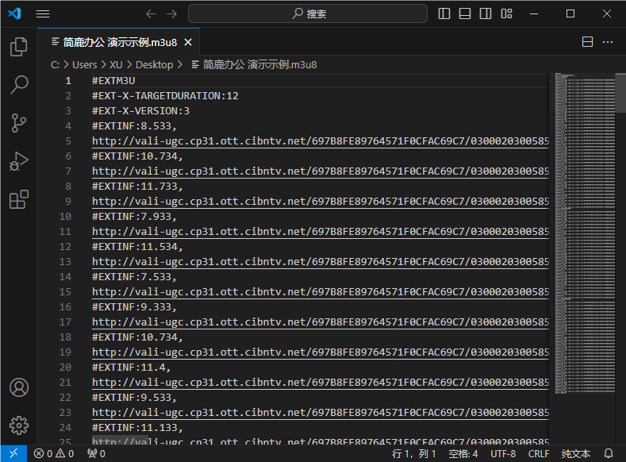Open the Search view in activity bar
Viewport: 626px width, 462px height.
click(x=19, y=85)
